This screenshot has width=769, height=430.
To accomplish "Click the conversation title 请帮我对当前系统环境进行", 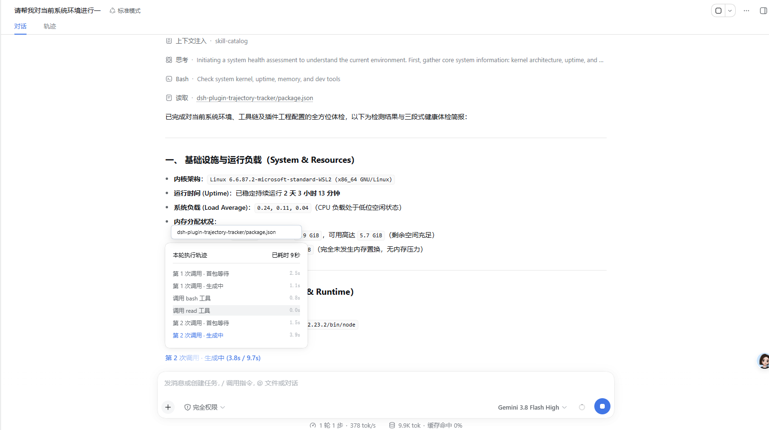I will pyautogui.click(x=57, y=10).
